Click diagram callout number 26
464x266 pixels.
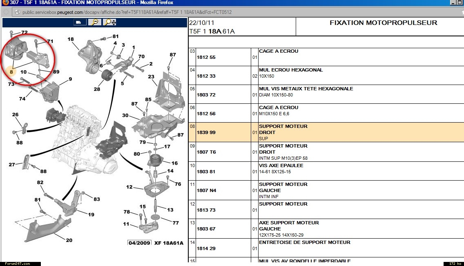(x=16, y=114)
